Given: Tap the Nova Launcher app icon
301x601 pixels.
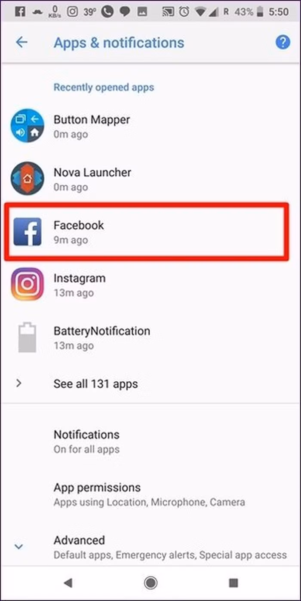Looking at the screenshot, I should pos(27,178).
